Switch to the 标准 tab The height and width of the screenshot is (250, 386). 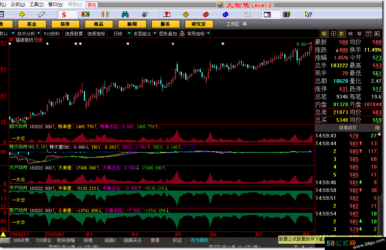point(88,240)
